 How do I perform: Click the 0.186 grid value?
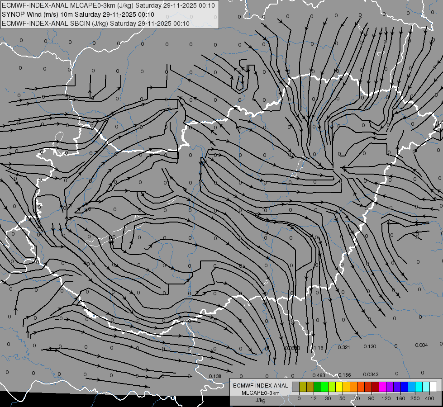(344, 375)
